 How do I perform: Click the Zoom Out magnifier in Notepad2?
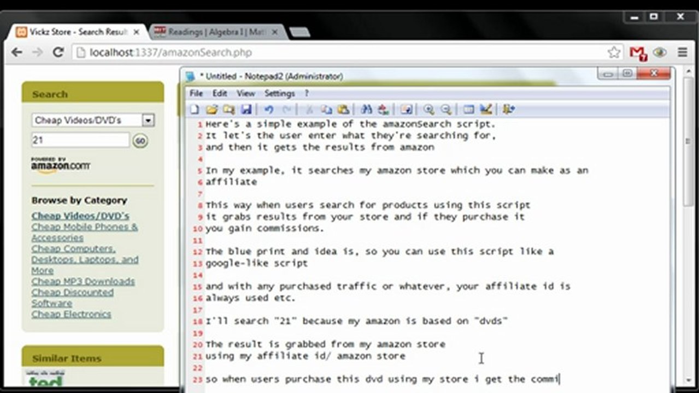446,110
